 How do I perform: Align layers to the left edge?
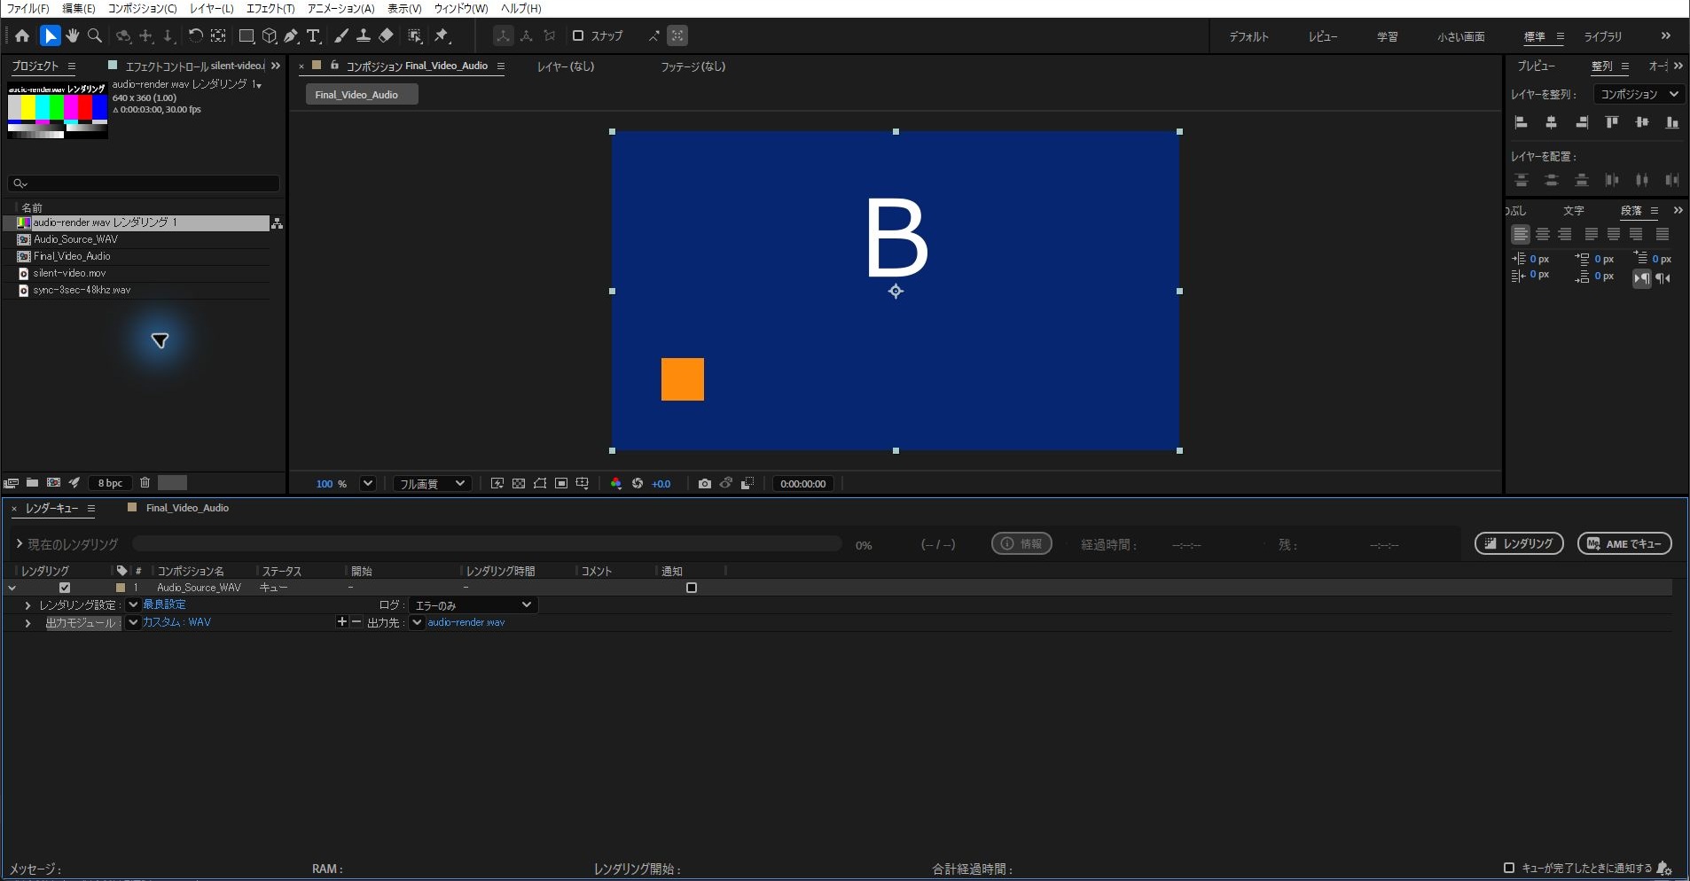[x=1522, y=122]
